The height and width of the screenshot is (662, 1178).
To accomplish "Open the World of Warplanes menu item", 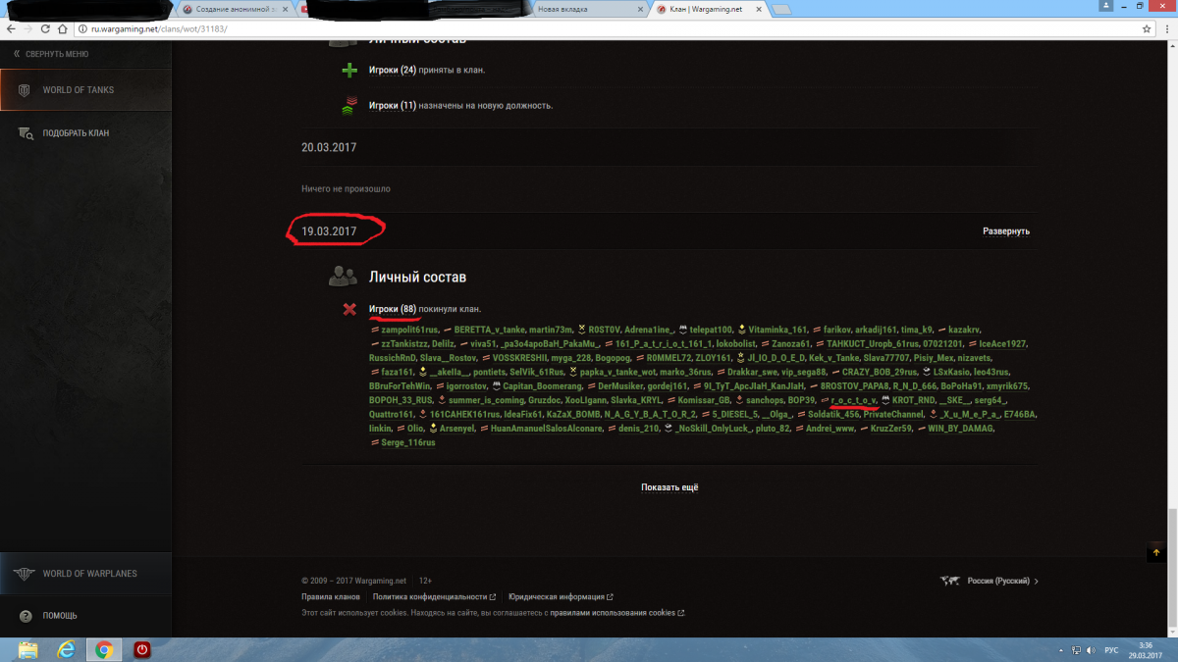I will pyautogui.click(x=85, y=574).
